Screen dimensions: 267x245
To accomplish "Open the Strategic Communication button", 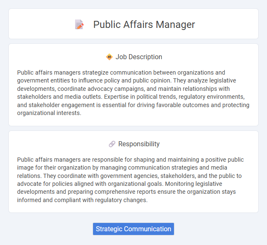I will point(133,229).
